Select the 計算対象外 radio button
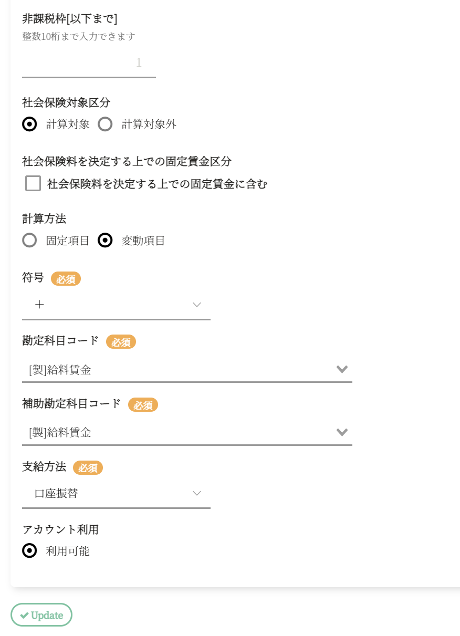The width and height of the screenshot is (460, 636). click(x=106, y=124)
